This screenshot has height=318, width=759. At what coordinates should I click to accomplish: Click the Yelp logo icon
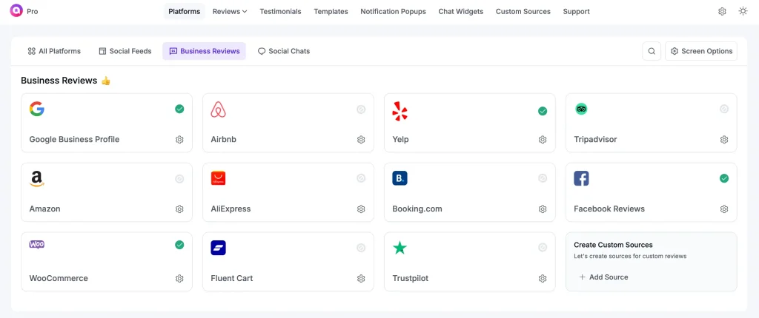tap(400, 111)
